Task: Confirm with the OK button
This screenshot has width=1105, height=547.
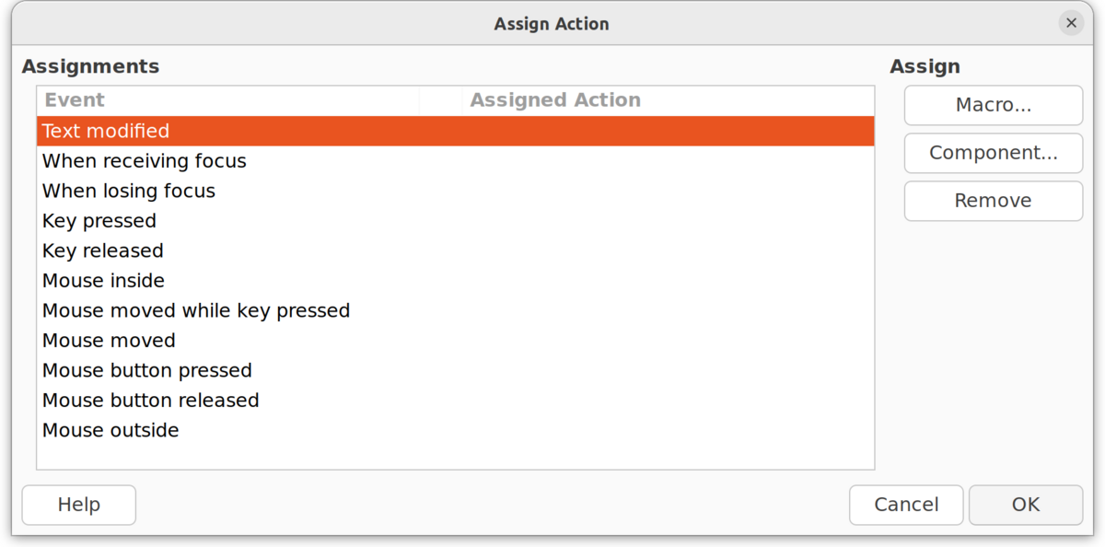Action: [x=1025, y=505]
